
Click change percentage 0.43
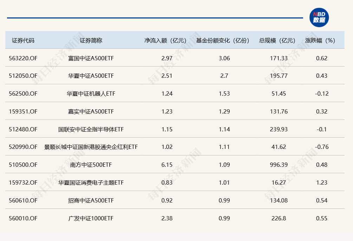pyautogui.click(x=322, y=76)
